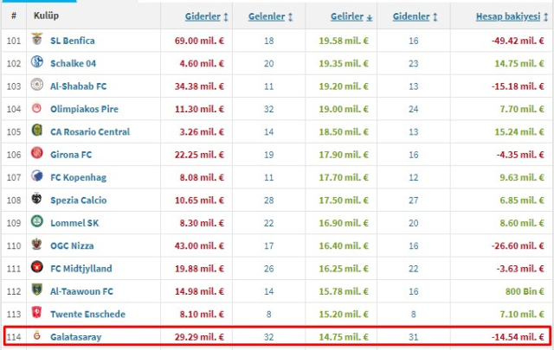Click the Girona FC club crest

click(37, 153)
